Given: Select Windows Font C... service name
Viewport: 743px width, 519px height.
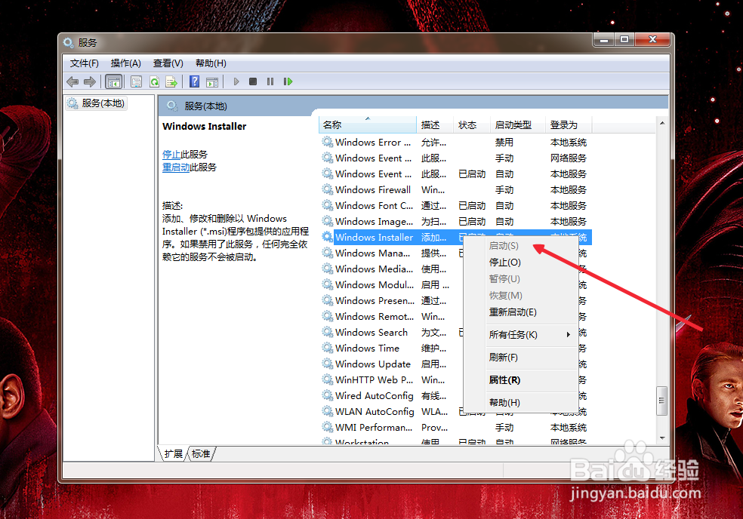Looking at the screenshot, I should point(375,205).
